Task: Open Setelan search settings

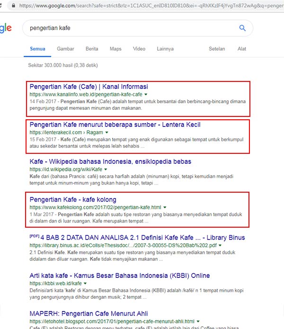Action: [x=217, y=49]
